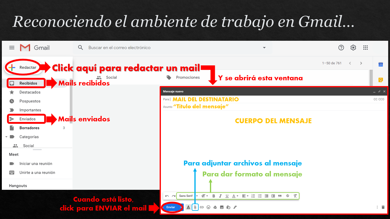Screen dimensions: 390x219
Task: Open the Help question mark icon
Action: pos(341,47)
